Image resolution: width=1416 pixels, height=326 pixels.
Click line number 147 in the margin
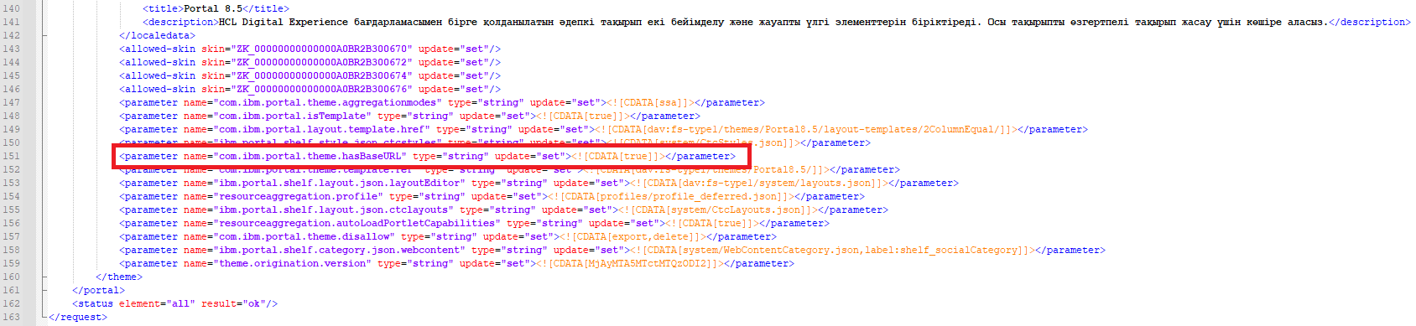pos(11,102)
